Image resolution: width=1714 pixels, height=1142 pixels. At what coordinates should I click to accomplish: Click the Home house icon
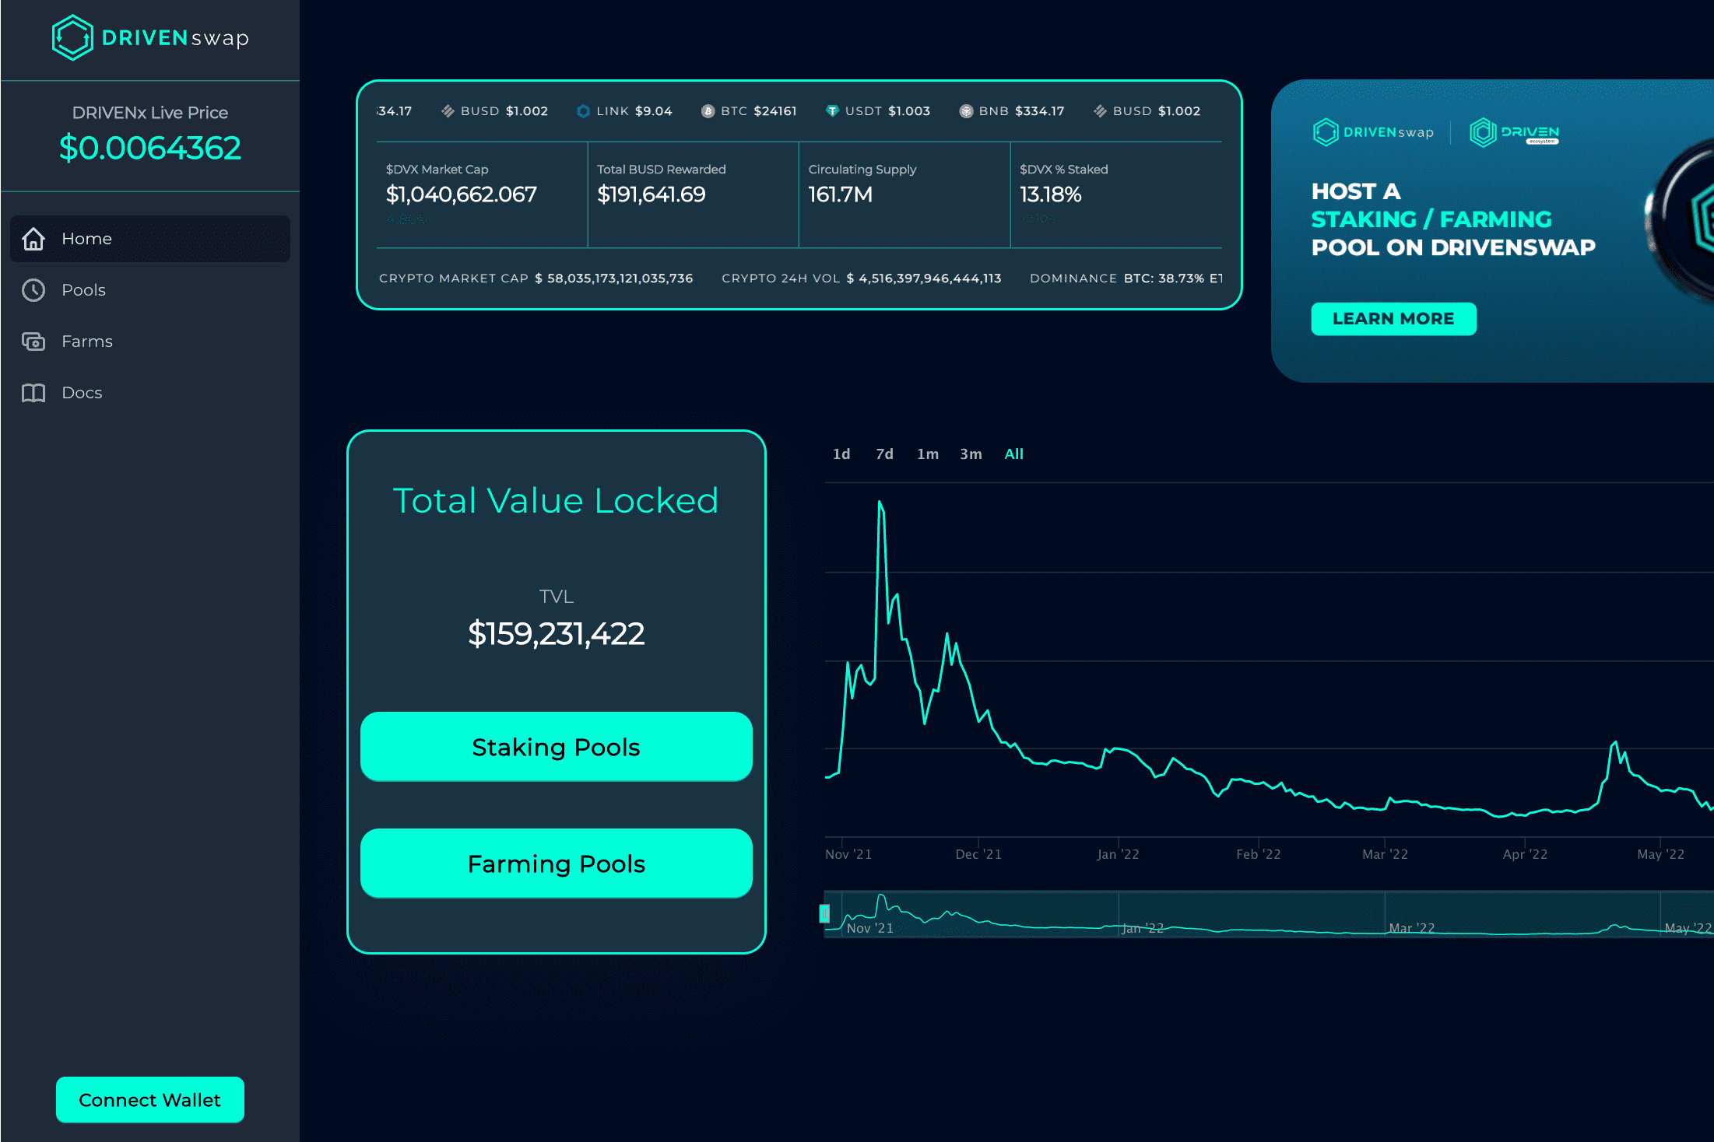click(33, 239)
